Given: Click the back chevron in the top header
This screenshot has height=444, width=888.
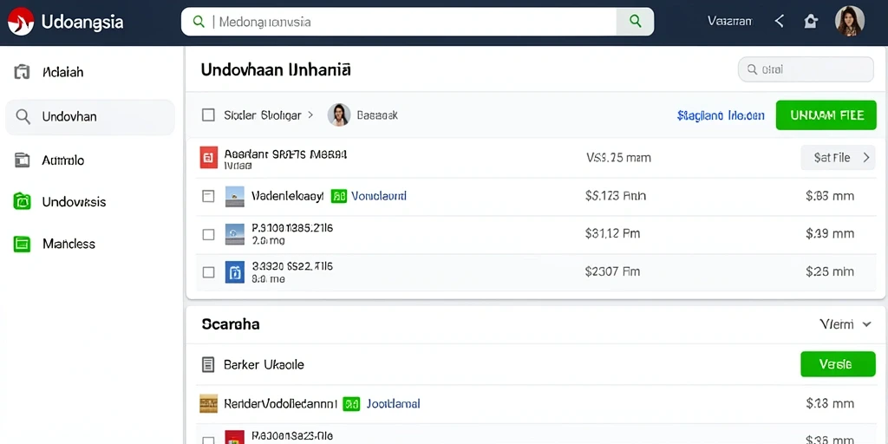Looking at the screenshot, I should tap(780, 22).
